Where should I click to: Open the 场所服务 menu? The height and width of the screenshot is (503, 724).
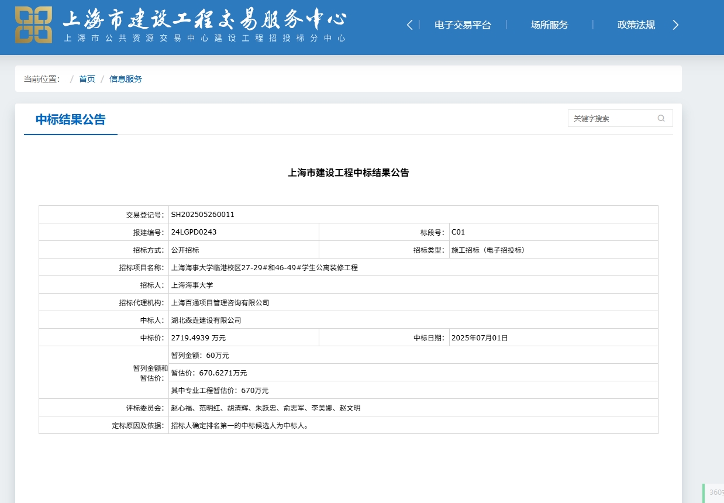point(549,25)
